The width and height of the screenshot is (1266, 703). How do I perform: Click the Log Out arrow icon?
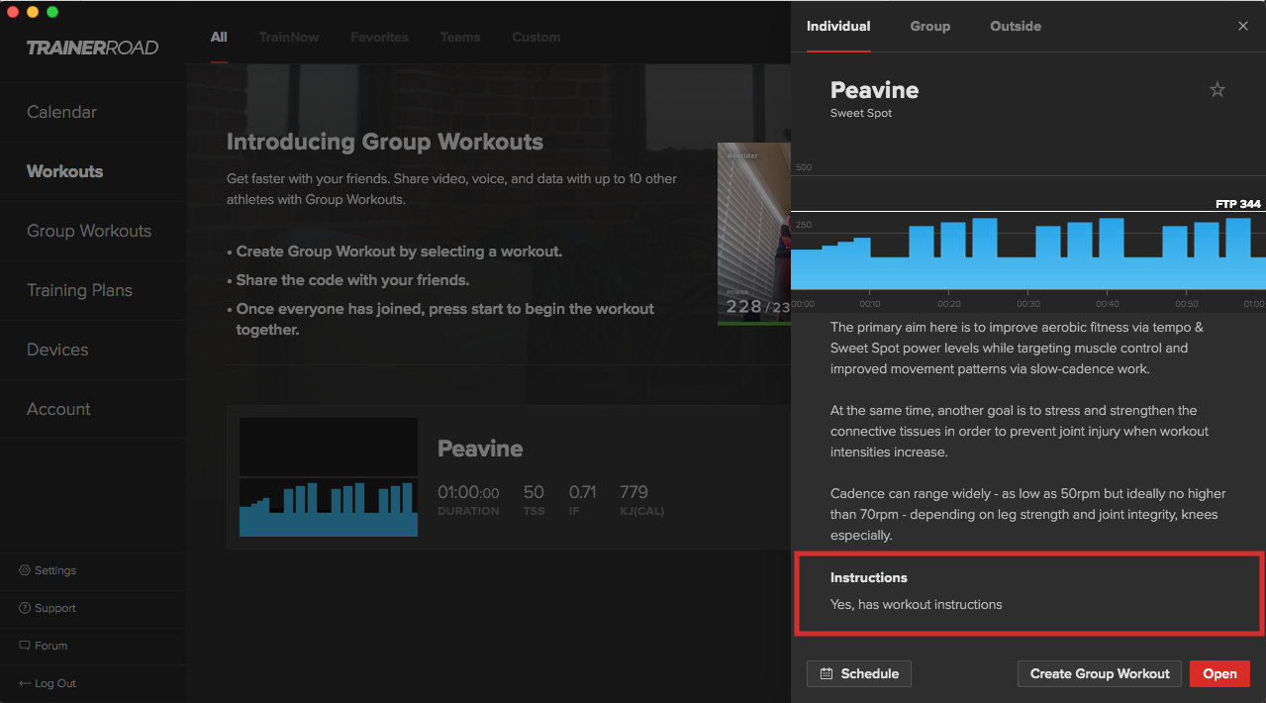point(24,683)
